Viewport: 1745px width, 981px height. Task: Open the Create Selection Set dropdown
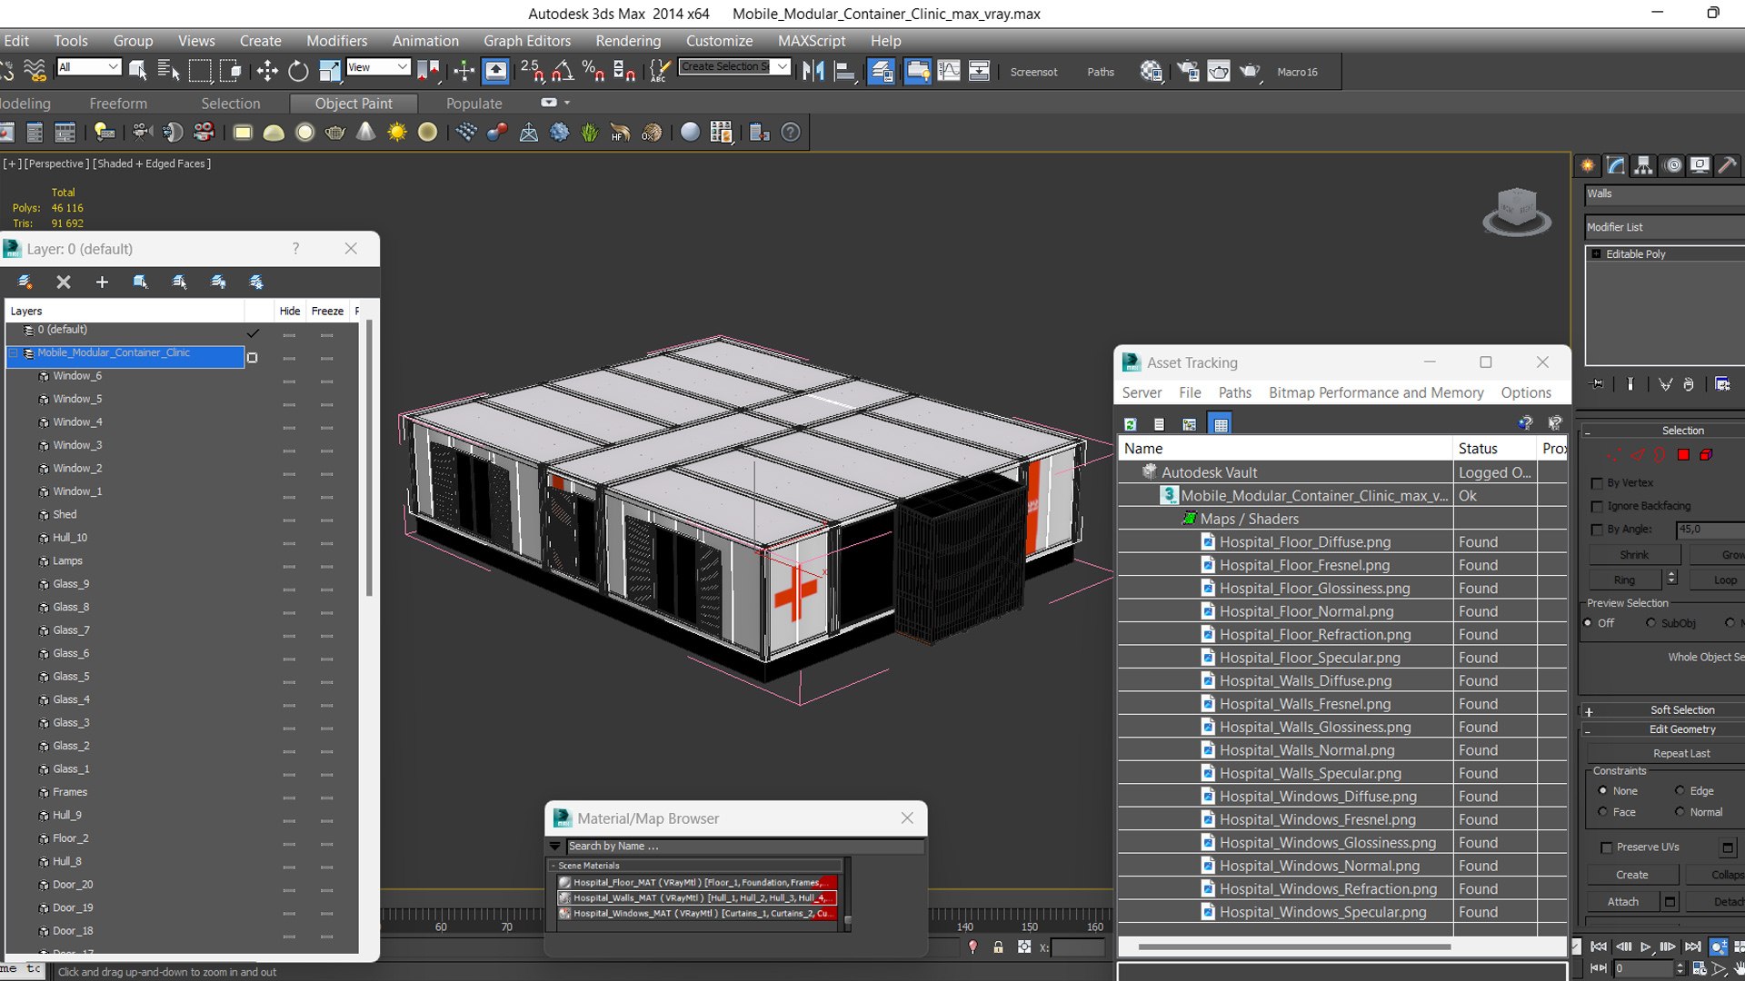point(734,66)
